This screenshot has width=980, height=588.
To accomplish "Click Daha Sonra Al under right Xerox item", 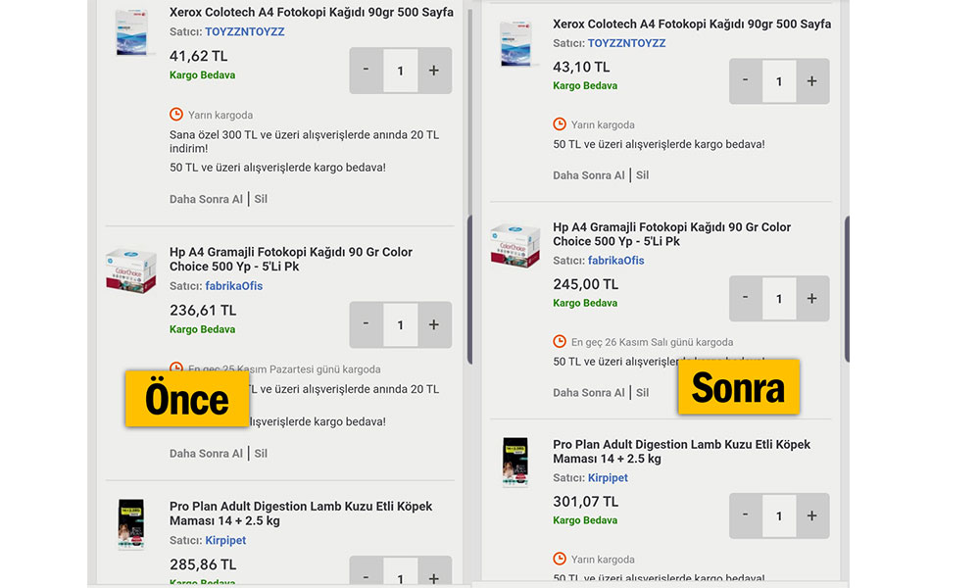I will coord(588,175).
